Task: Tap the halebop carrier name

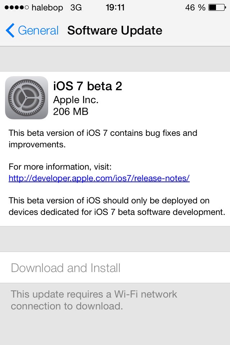Action: (x=47, y=8)
